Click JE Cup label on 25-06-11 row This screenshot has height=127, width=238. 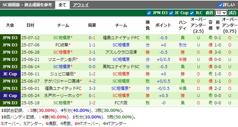10,74
